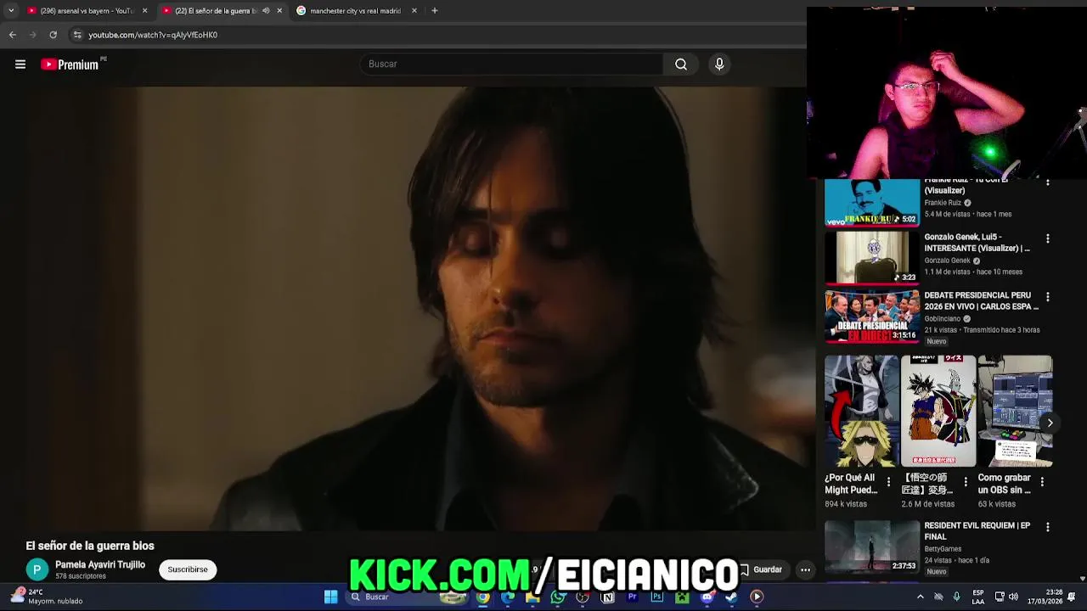Open options for Gonzalo Genek video

tap(1047, 239)
